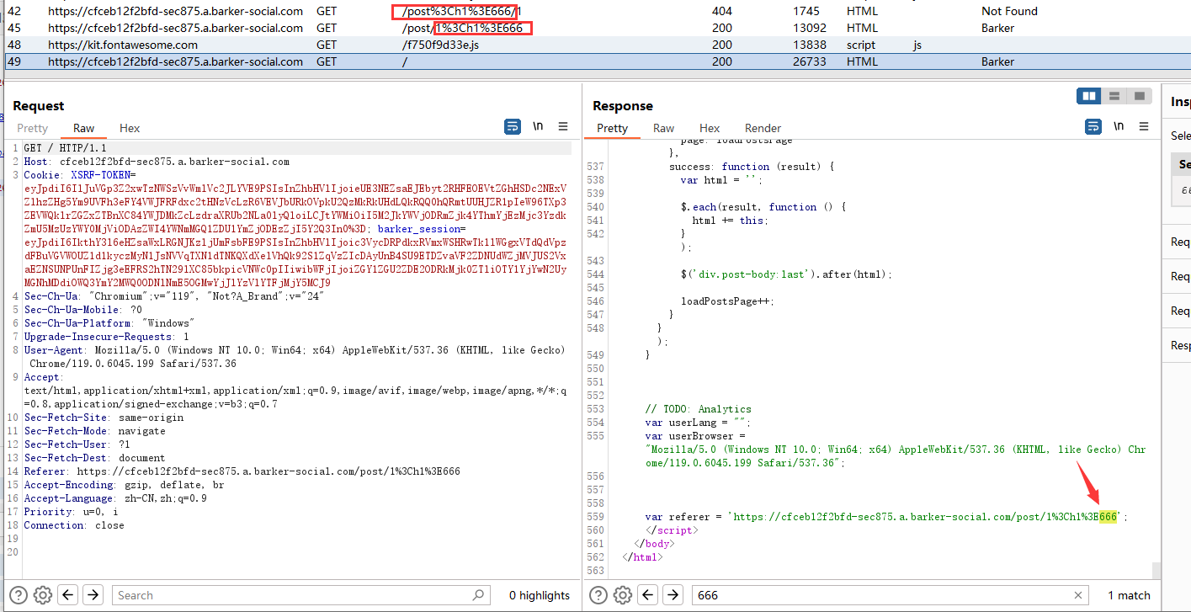Select the tabbed layout icon
The width and height of the screenshot is (1191, 612).
coord(1139,96)
